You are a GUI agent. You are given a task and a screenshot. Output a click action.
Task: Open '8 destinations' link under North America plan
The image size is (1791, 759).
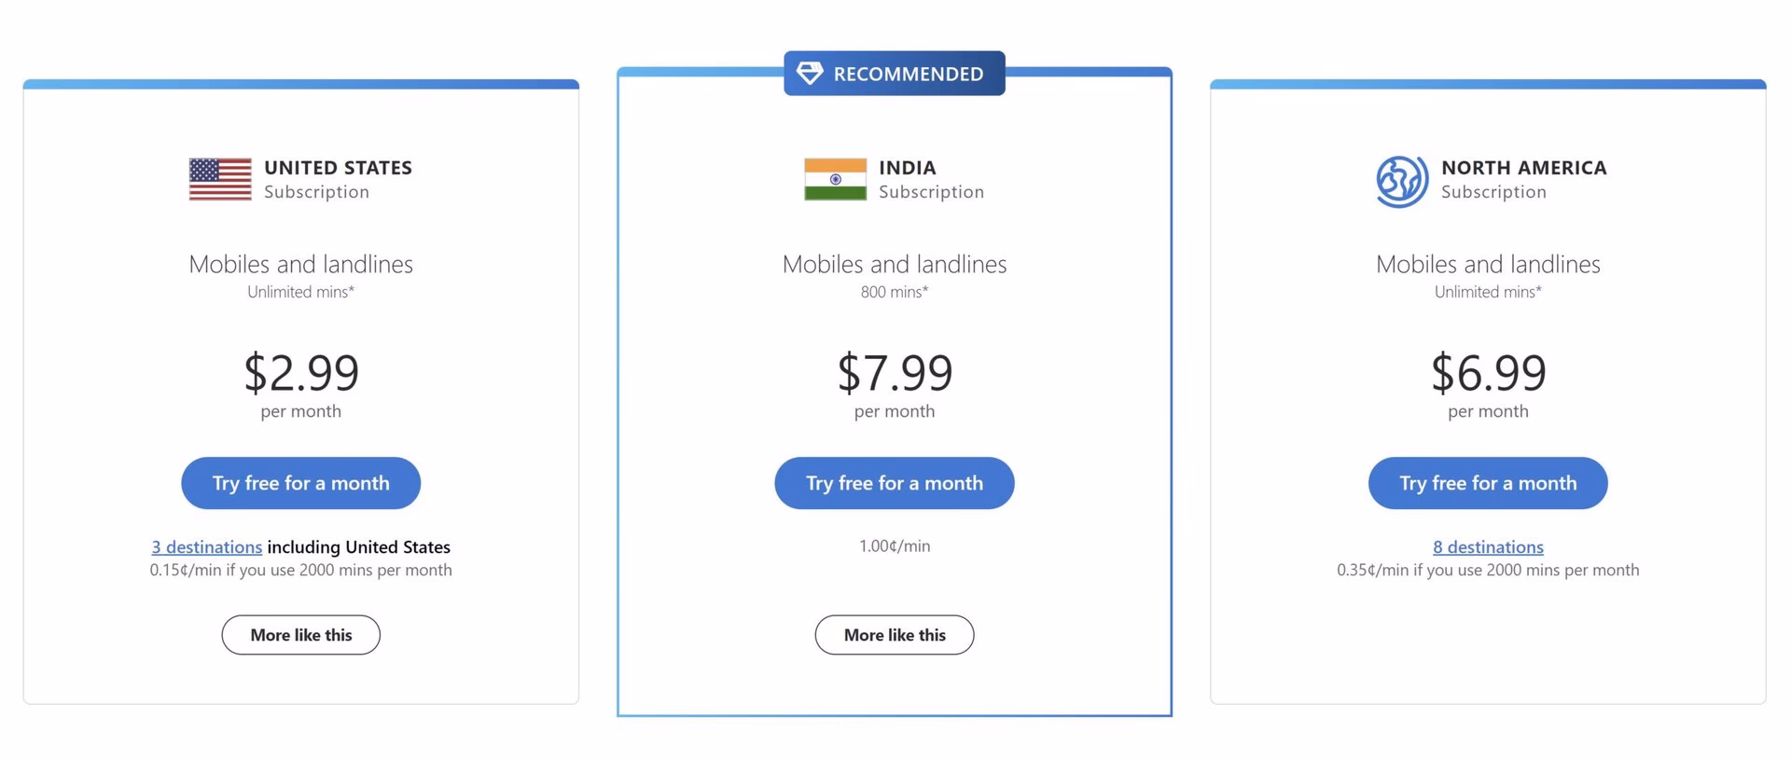click(x=1488, y=547)
